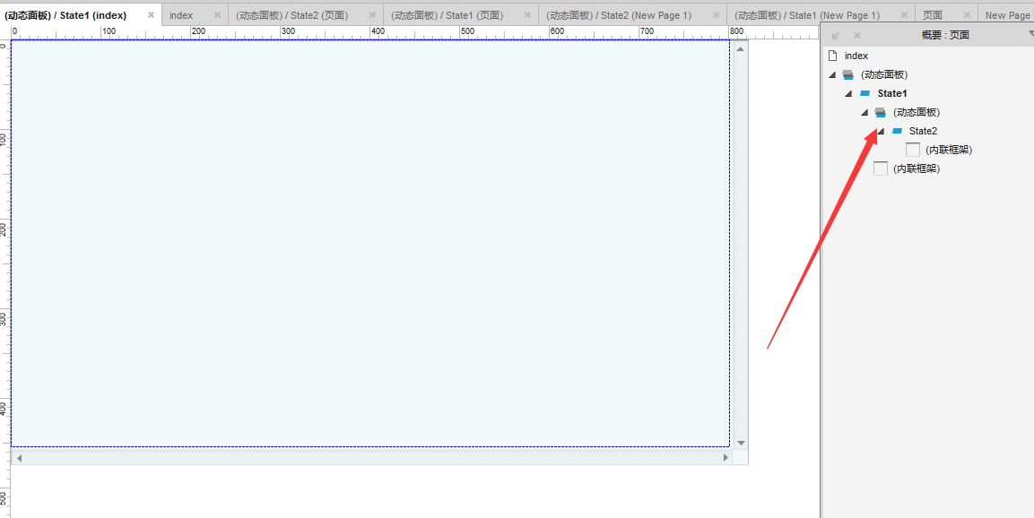Click the blue State1 state icon in outline

tap(865, 93)
